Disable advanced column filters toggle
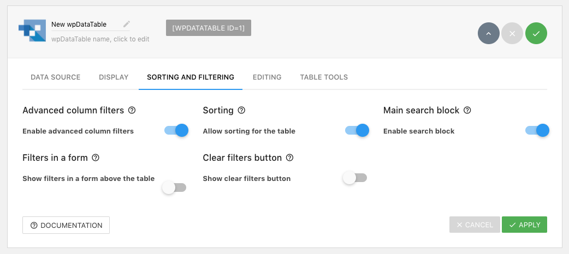569x254 pixels. (176, 130)
